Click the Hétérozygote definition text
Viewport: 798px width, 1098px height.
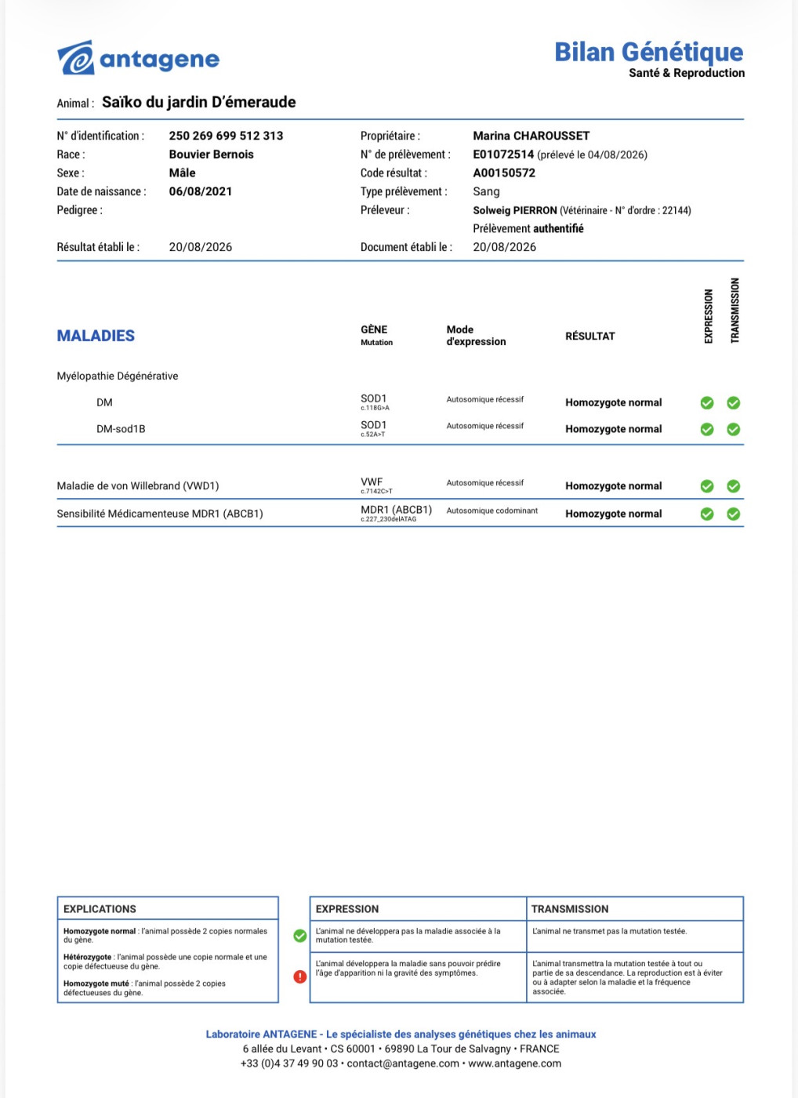click(165, 962)
